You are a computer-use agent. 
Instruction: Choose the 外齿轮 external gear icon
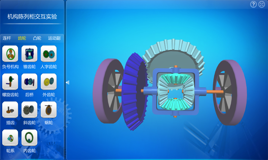[49, 82]
